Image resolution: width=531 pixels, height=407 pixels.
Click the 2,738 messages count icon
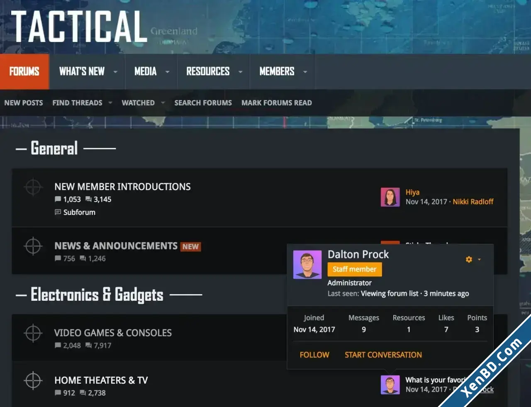click(83, 392)
